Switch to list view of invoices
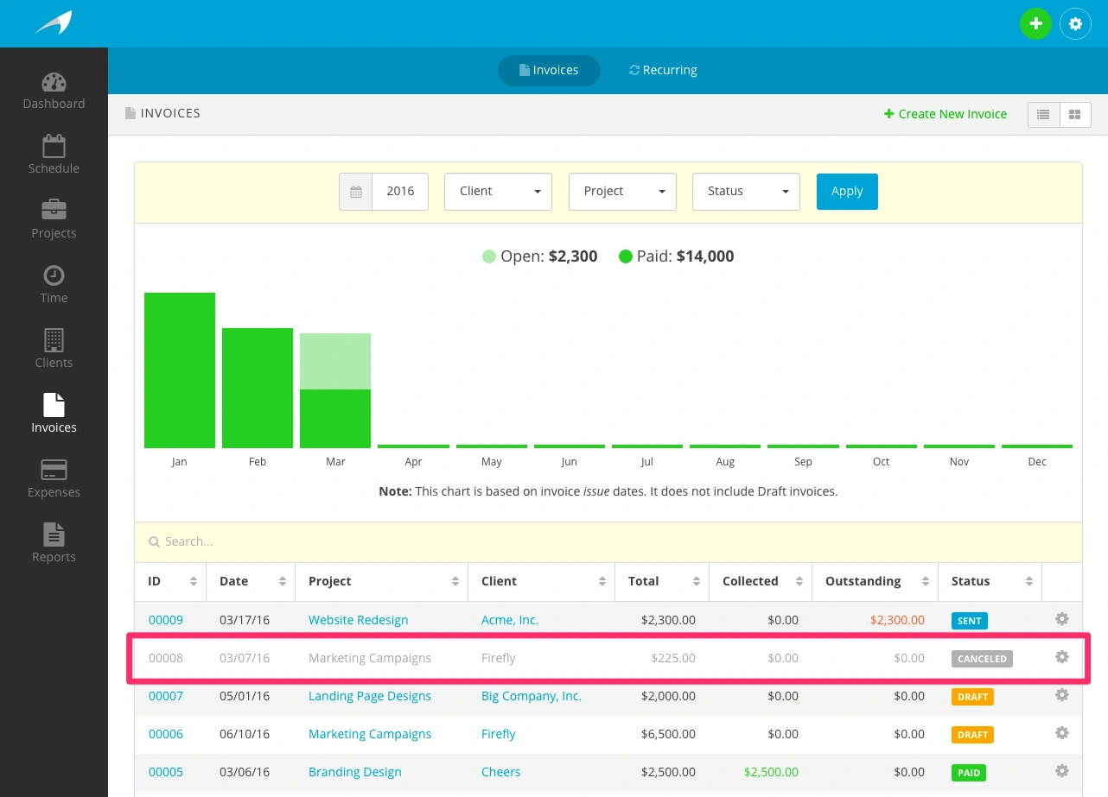This screenshot has width=1108, height=797. [x=1042, y=114]
